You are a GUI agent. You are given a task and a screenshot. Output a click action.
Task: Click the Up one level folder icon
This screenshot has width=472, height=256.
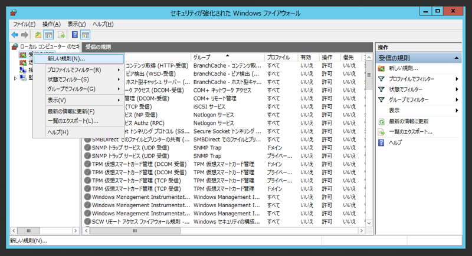(38, 35)
